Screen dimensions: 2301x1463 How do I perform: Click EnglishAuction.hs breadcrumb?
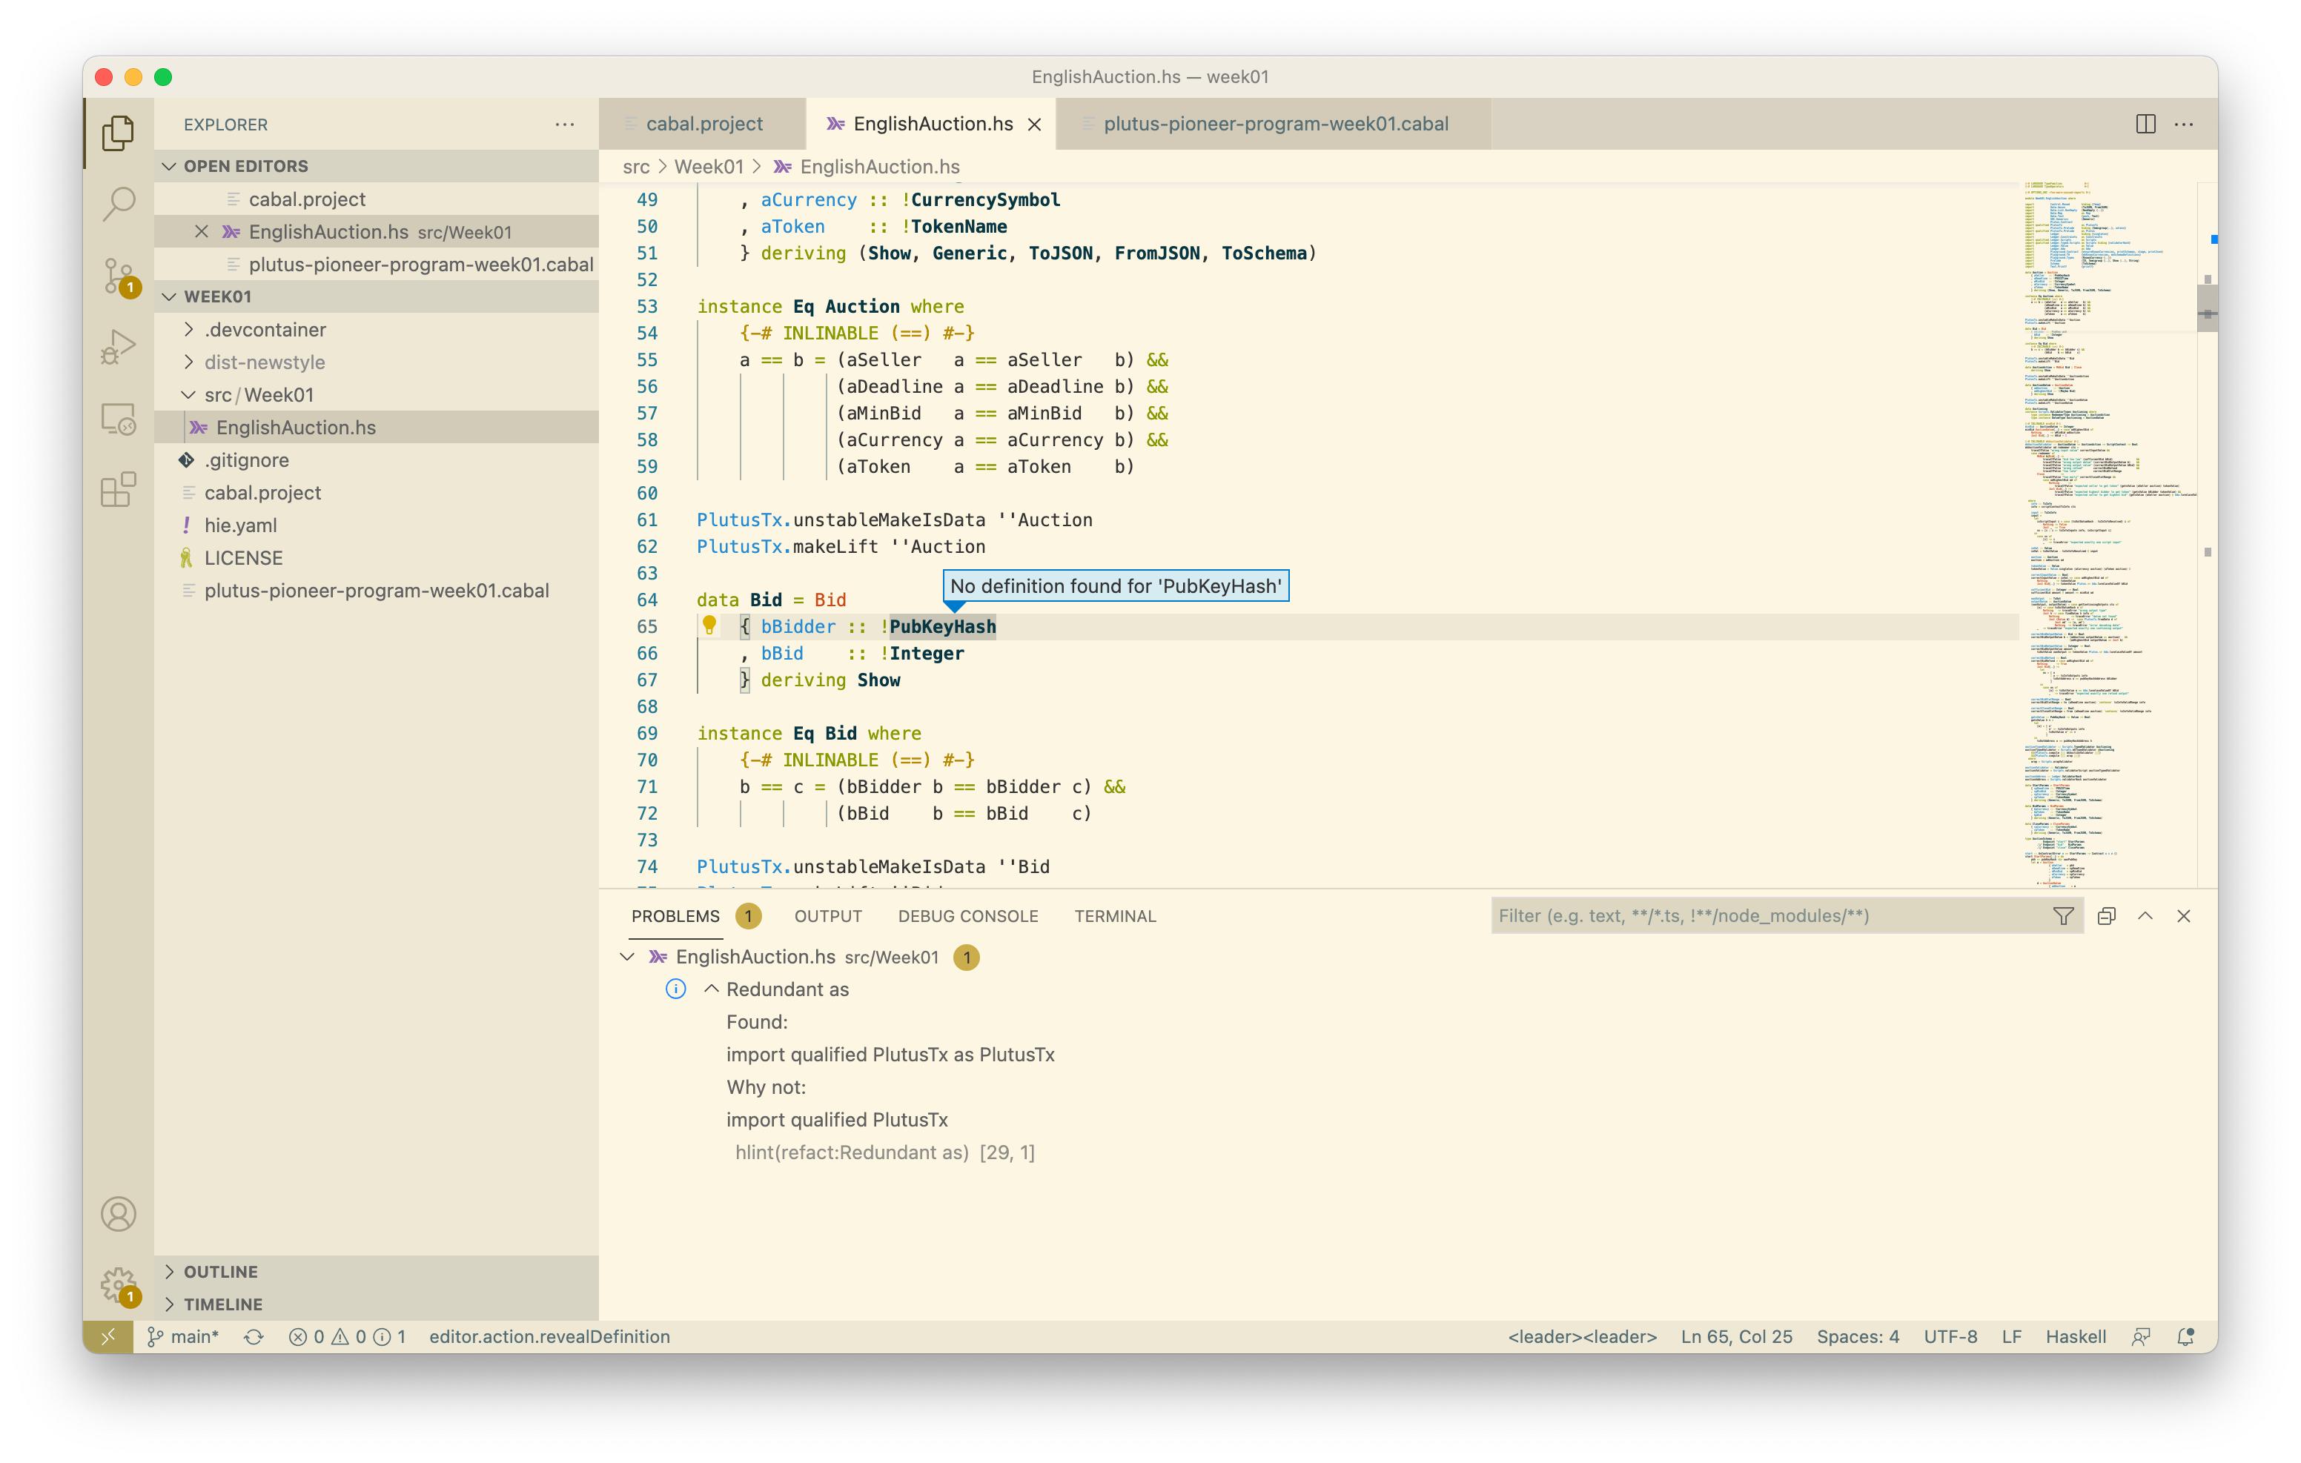(x=879, y=166)
